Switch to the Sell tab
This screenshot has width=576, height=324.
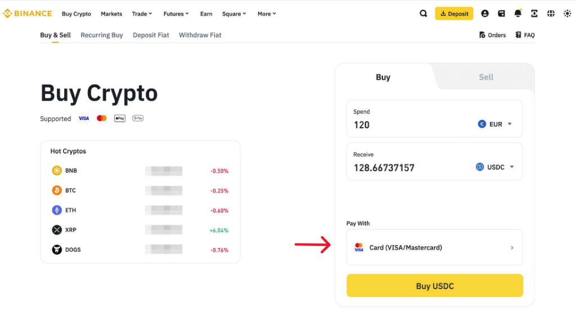click(x=485, y=77)
